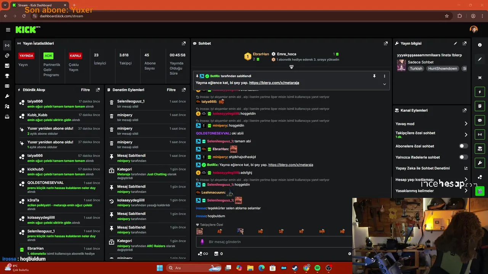The width and height of the screenshot is (488, 274).
Task: Open Filtre in Denetim Eylemleri panel
Action: point(171,90)
